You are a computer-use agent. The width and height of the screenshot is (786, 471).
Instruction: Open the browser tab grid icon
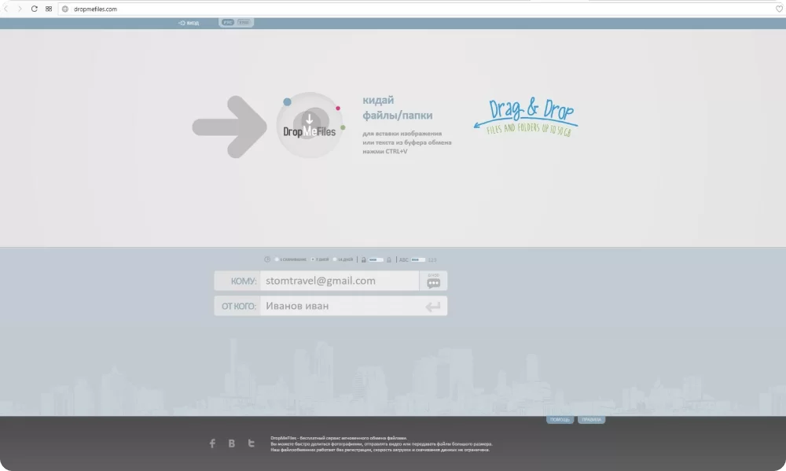[x=49, y=9]
